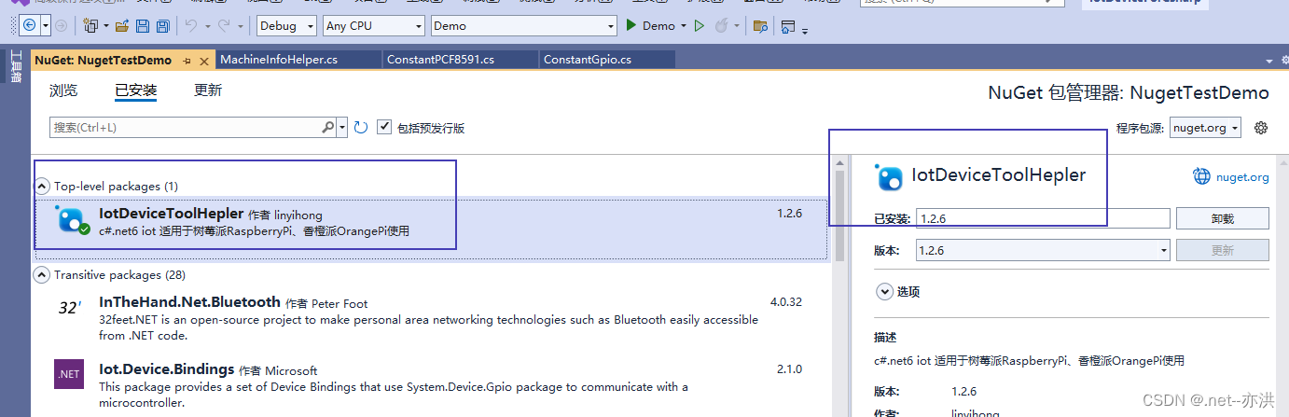Click Iot.Device.Bindings .NET package icon

(x=70, y=373)
